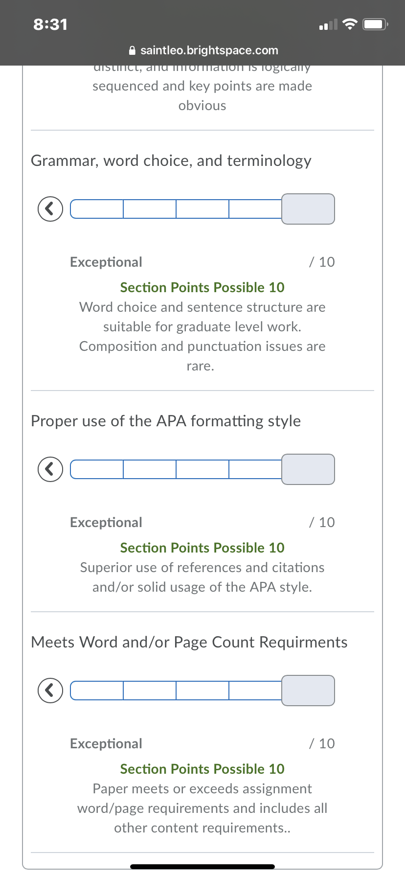Select highlighted Exceptional segment in APA slider
The width and height of the screenshot is (405, 877).
click(308, 469)
